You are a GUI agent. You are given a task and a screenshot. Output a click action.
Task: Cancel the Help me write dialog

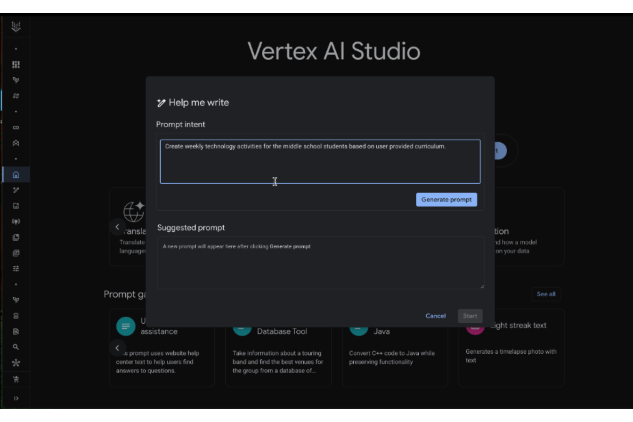435,316
